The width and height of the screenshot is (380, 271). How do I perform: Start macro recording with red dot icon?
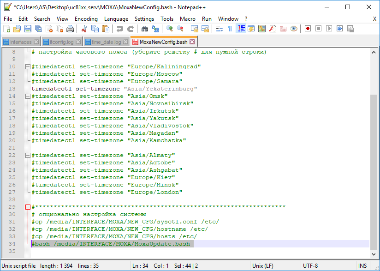pos(308,29)
